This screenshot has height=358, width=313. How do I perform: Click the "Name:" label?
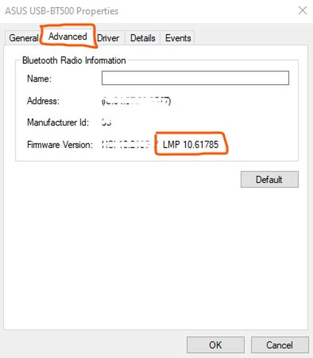(x=39, y=79)
